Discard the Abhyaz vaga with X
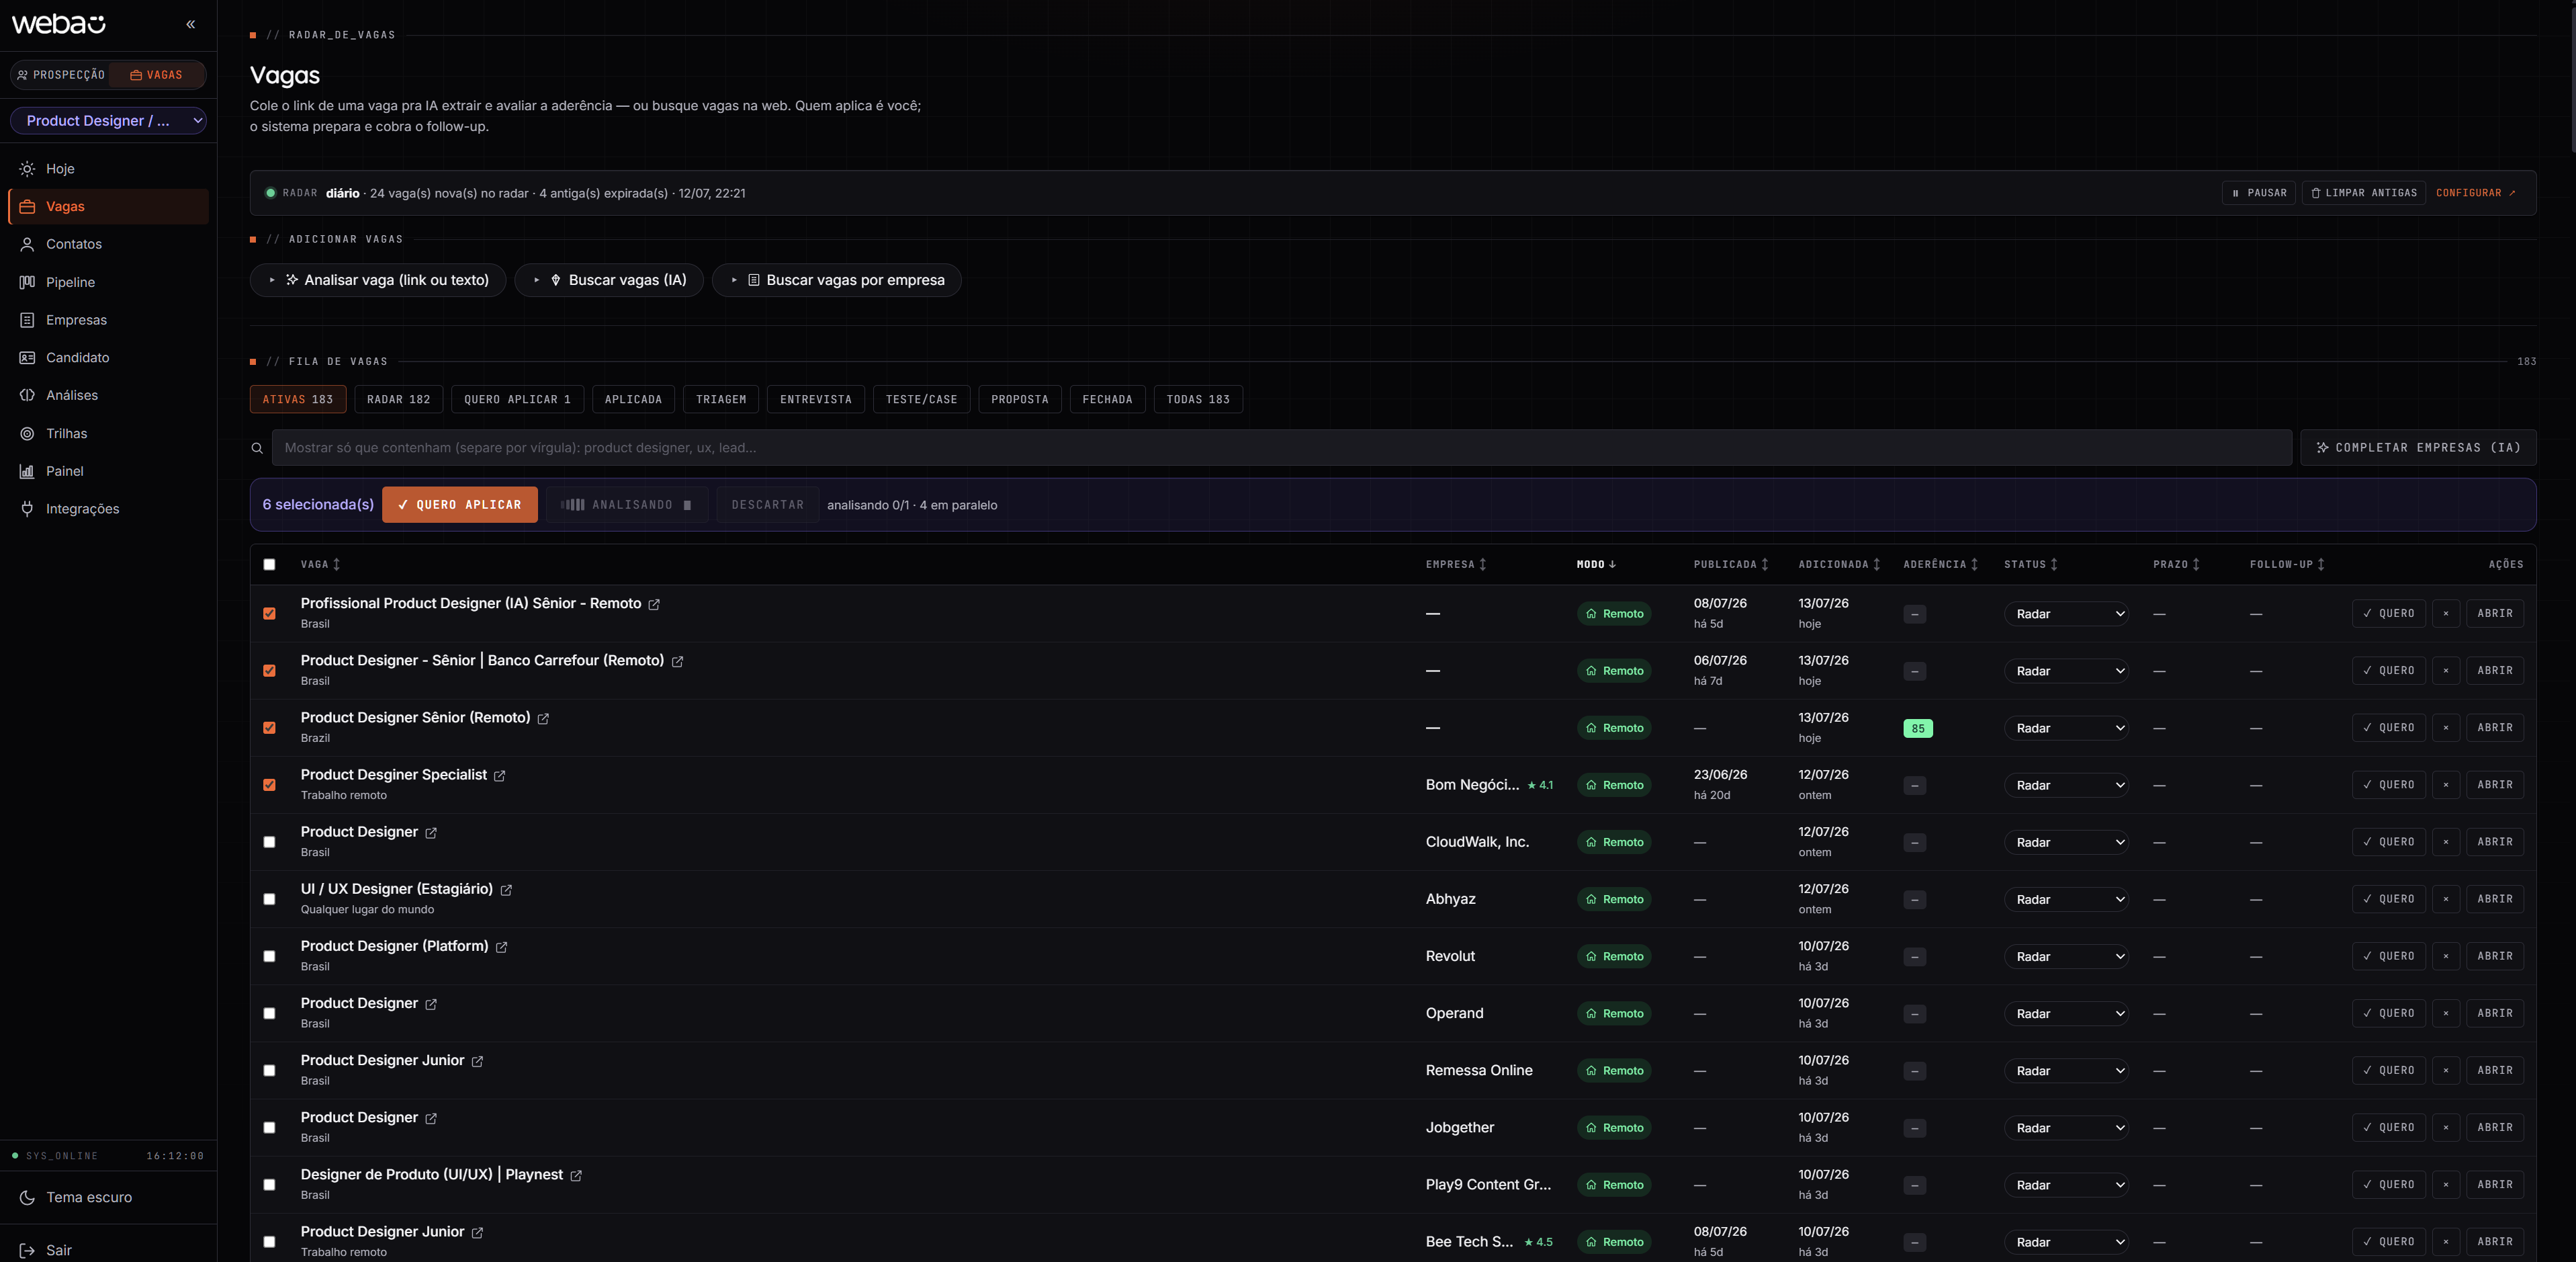Viewport: 2576px width, 1262px height. pos(2445,898)
